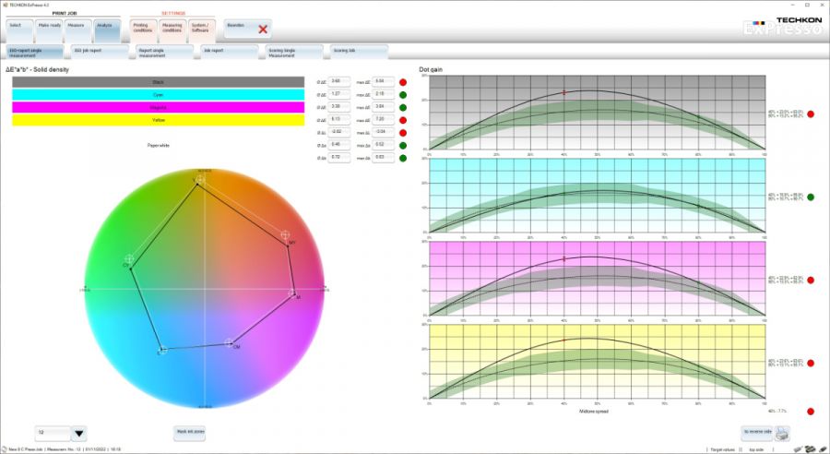830x454 pixels.
Task: Click the Cyan solid density color bar
Action: pos(158,94)
